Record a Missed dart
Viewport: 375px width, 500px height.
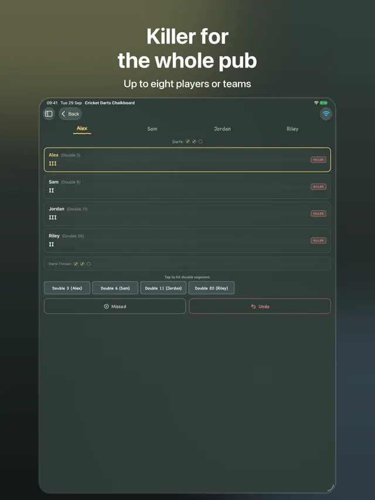click(115, 306)
